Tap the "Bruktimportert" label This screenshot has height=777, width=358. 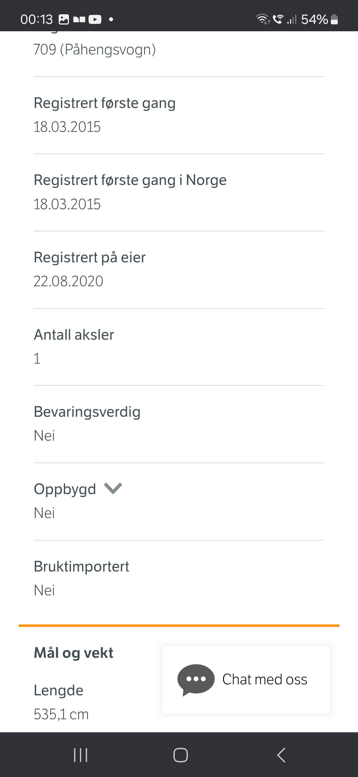point(81,566)
